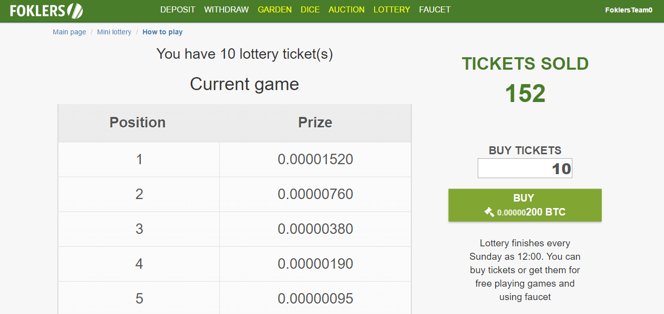The height and width of the screenshot is (314, 664).
Task: Follow the Mini lottery breadcrumb
Action: click(x=114, y=32)
